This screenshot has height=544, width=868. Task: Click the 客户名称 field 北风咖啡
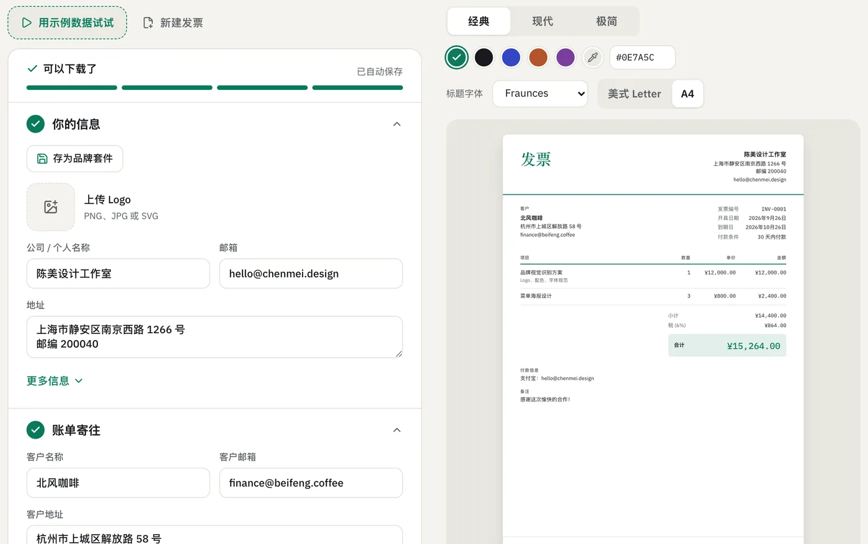point(118,483)
